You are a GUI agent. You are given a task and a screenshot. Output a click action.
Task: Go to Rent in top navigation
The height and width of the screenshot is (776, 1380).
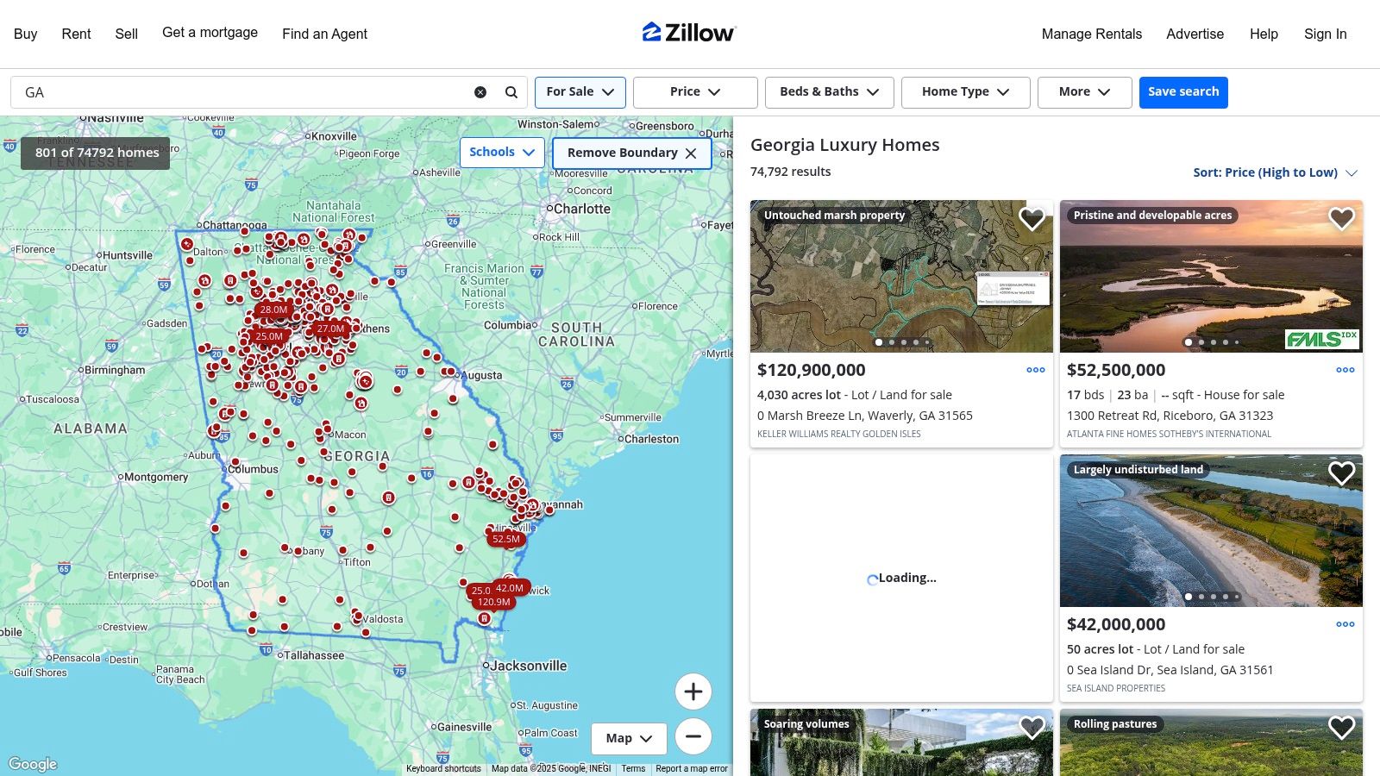tap(76, 34)
